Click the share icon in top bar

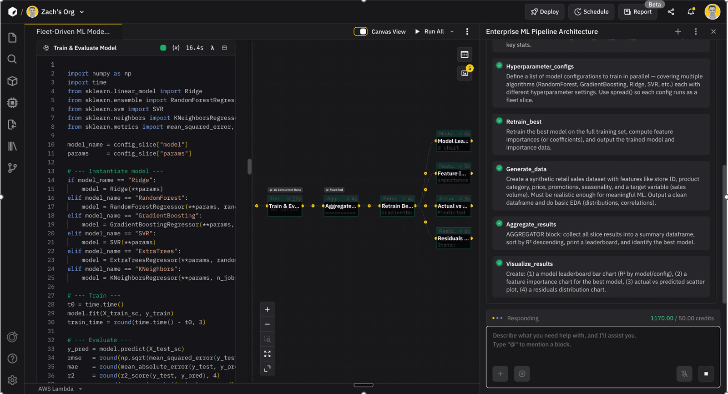point(671,12)
